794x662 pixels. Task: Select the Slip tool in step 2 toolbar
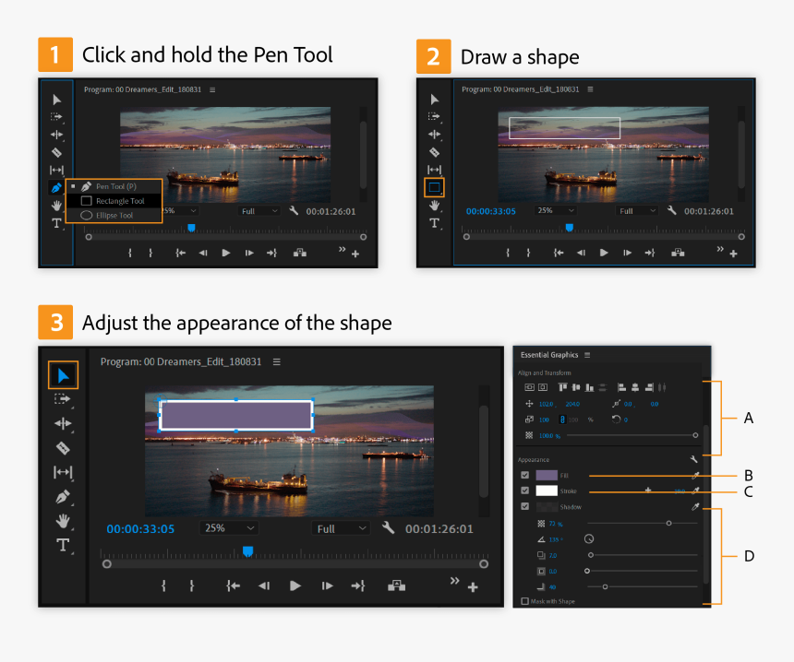pyautogui.click(x=435, y=170)
